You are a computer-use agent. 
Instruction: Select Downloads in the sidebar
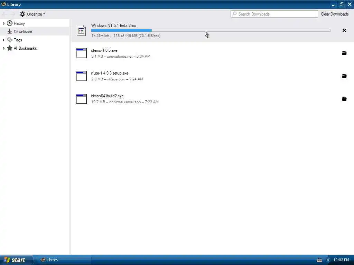35,31
